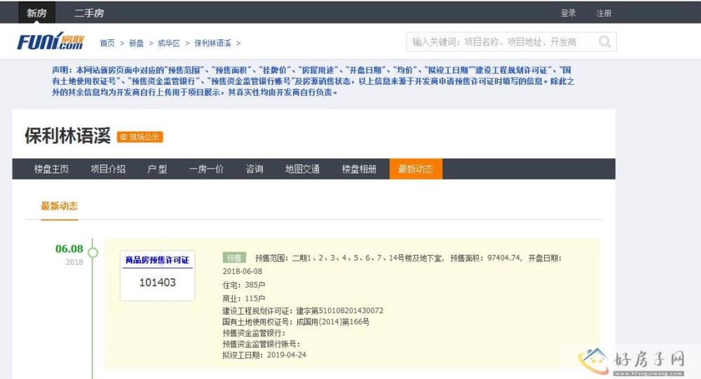This screenshot has width=701, height=379.
Task: Click the date 06.08 on the timeline
Action: (69, 249)
